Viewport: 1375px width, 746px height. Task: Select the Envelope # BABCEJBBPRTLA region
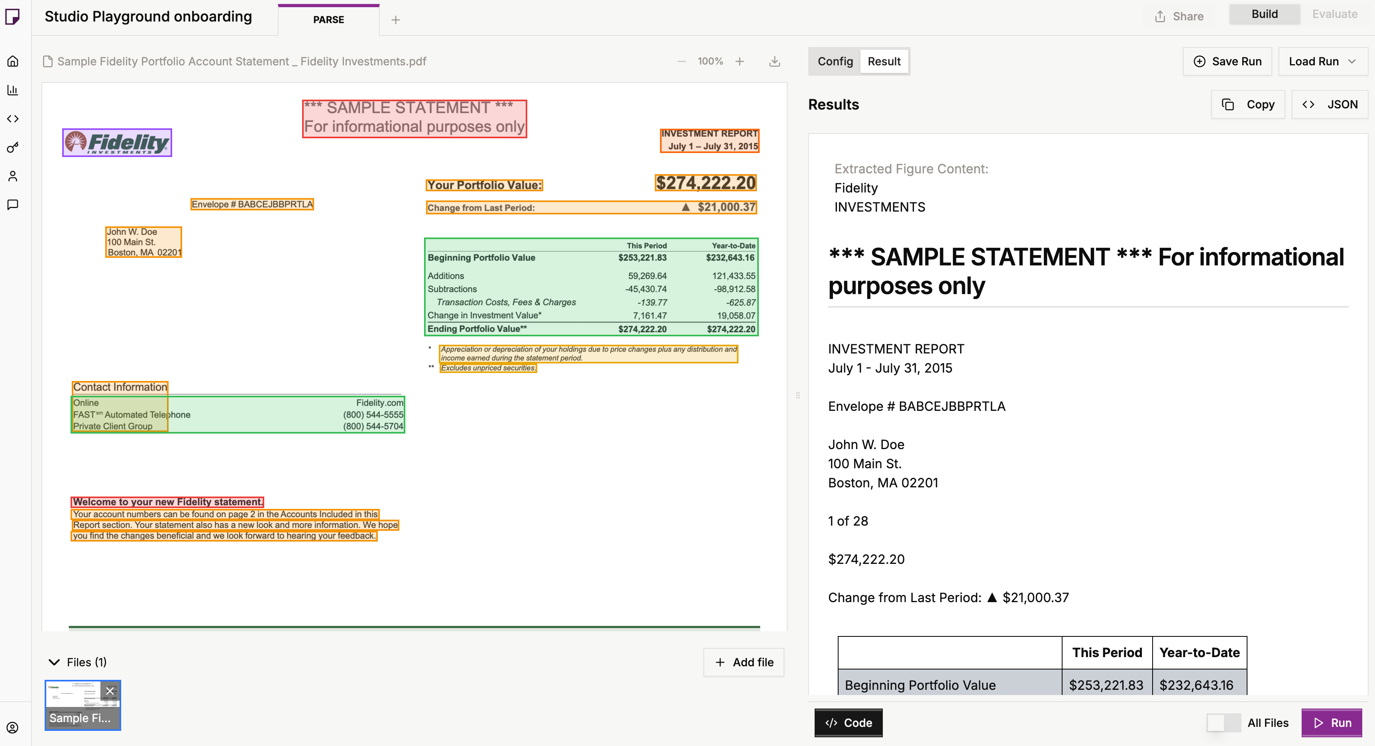[x=252, y=204]
